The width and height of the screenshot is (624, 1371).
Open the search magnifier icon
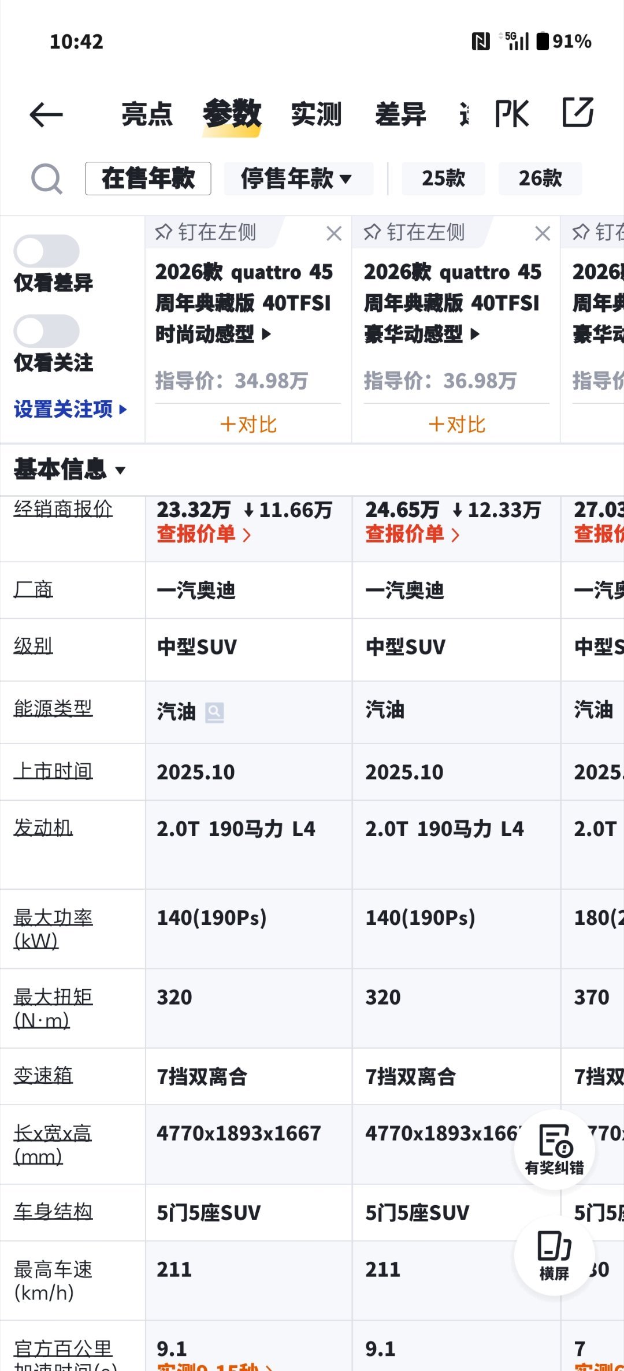[x=46, y=179]
